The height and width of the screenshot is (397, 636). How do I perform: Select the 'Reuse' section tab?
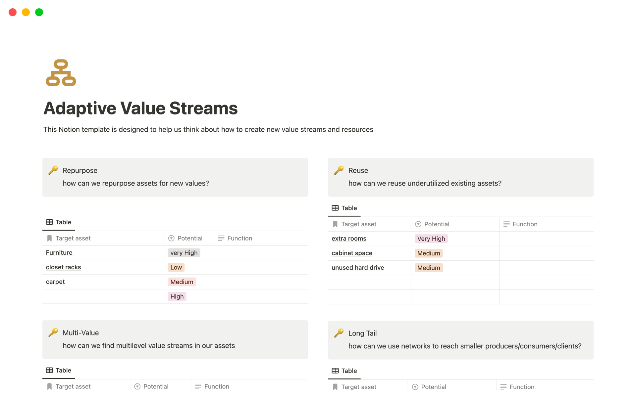(359, 170)
